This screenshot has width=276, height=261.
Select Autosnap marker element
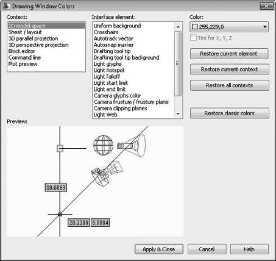pyautogui.click(x=113, y=45)
